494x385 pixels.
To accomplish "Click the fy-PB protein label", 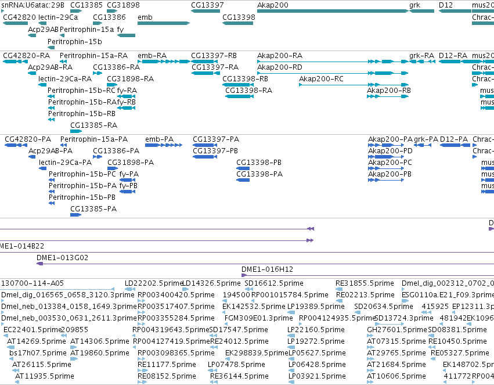I will tap(128, 186).
